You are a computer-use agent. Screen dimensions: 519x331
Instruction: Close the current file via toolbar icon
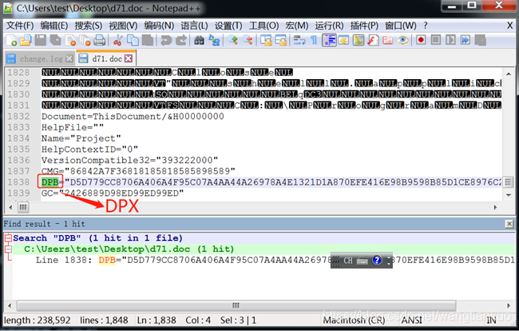[70, 41]
